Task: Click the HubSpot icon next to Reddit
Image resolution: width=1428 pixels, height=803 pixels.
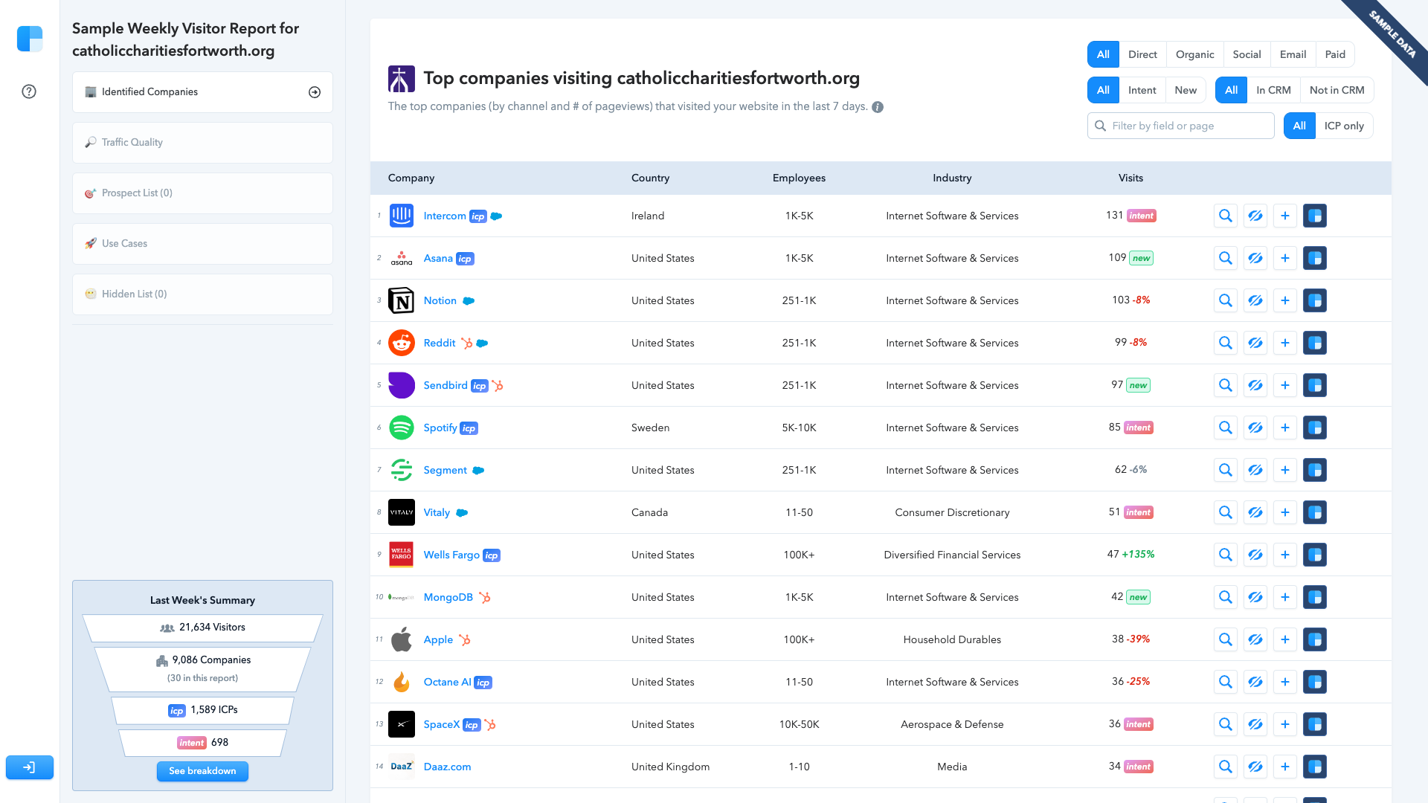Action: tap(466, 343)
